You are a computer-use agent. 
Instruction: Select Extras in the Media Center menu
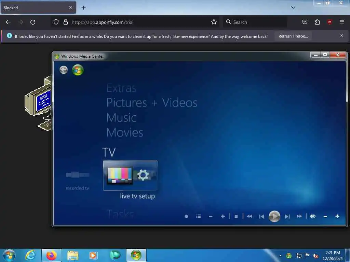[121, 88]
